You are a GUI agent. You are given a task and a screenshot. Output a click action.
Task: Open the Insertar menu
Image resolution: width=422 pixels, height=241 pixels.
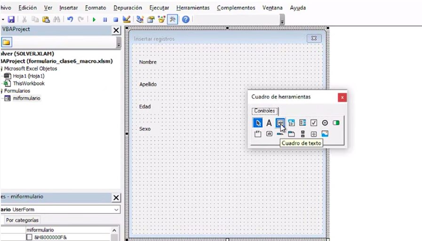pyautogui.click(x=69, y=8)
